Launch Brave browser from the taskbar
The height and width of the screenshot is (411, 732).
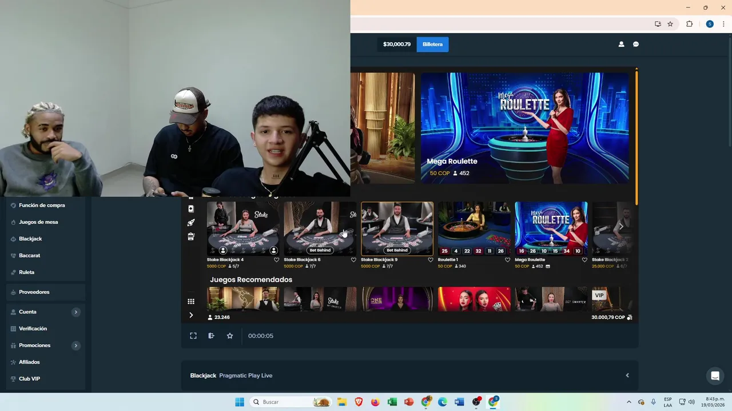tap(359, 402)
